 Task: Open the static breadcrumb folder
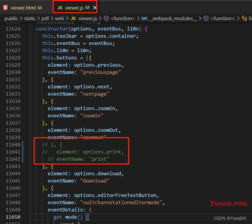pyautogui.click(x=30, y=18)
